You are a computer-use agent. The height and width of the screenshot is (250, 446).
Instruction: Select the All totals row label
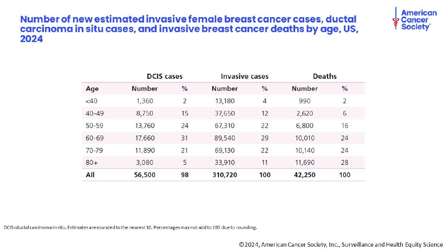[90, 175]
